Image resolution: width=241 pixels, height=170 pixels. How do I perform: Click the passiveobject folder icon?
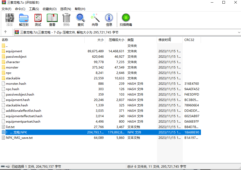pyautogui.click(x=3, y=56)
